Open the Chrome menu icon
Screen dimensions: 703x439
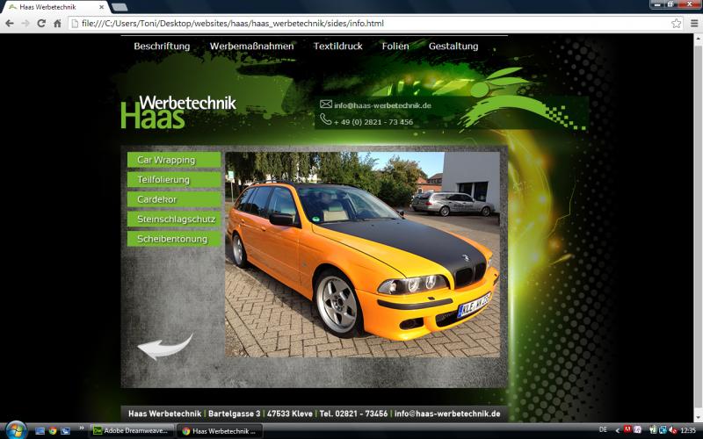[693, 24]
